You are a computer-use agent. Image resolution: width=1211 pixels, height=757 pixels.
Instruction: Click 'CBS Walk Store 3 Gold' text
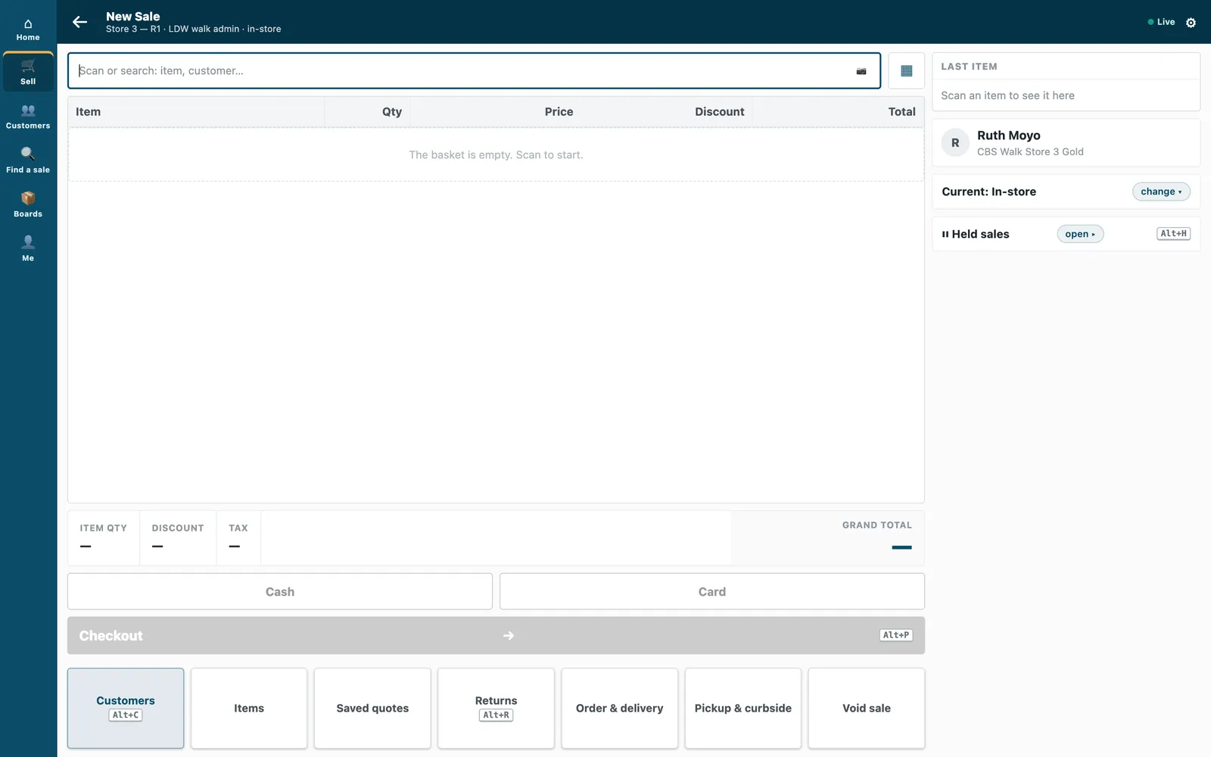pyautogui.click(x=1030, y=152)
